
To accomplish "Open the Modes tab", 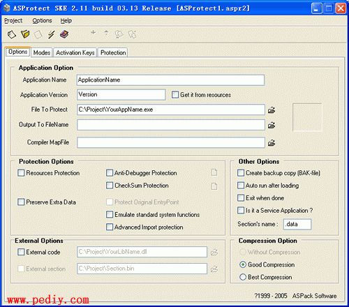I will coord(42,52).
